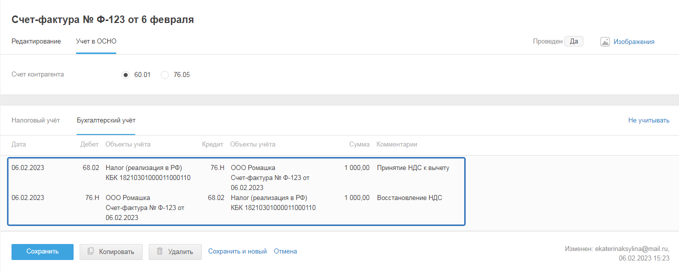This screenshot has width=679, height=271.
Task: Click the Отмена link
Action: pyautogui.click(x=285, y=251)
